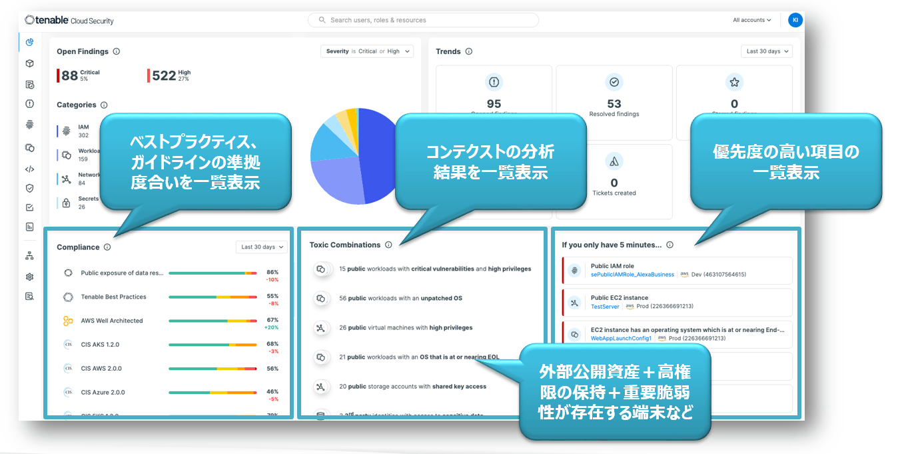Open Settings via the gear icon in sidebar
This screenshot has width=898, height=454.
[29, 276]
